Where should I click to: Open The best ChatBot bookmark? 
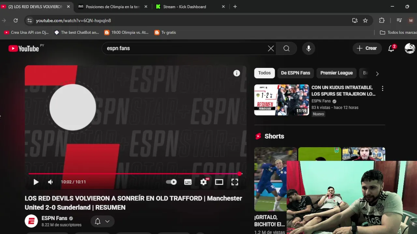77,32
